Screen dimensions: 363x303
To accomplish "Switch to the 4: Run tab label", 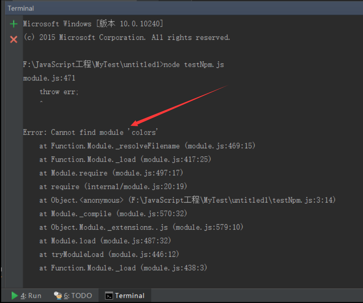I will (x=31, y=296).
